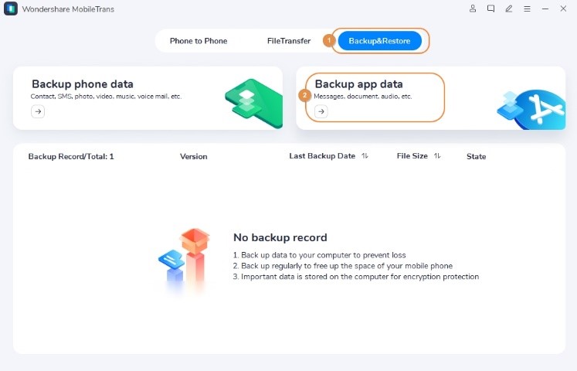Open the Backup app data card
Viewport: 577px width, 371px height.
[x=431, y=98]
